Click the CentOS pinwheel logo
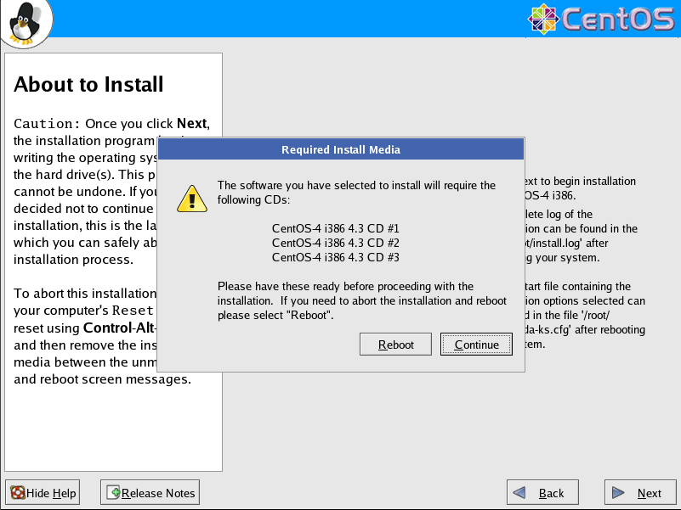 [544, 18]
